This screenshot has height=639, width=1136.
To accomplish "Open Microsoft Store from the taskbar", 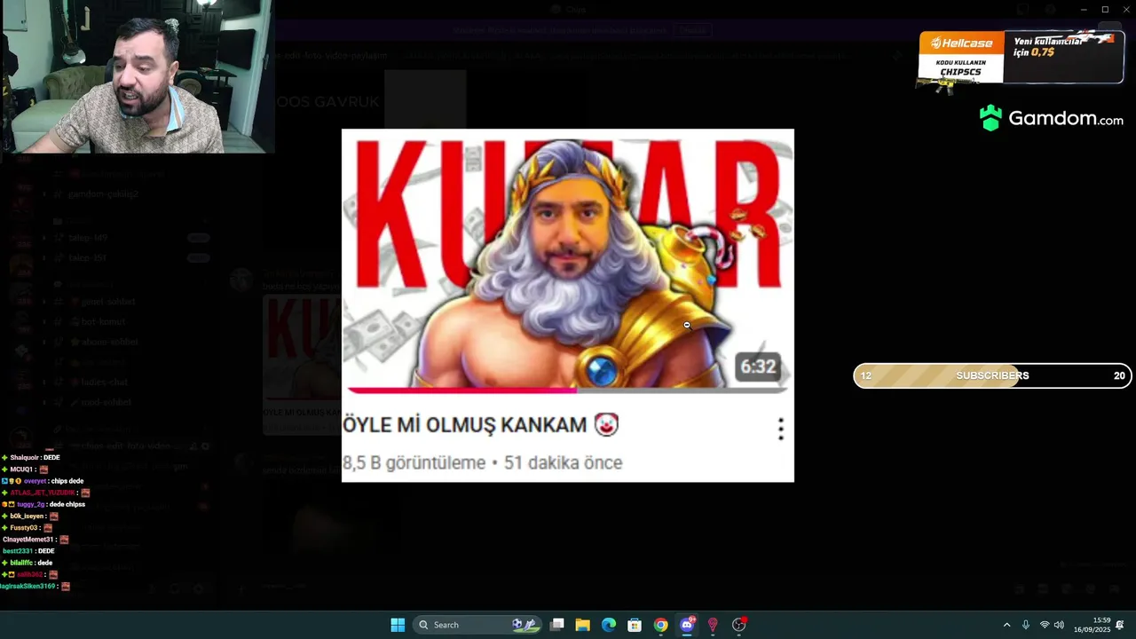I will coord(635,625).
